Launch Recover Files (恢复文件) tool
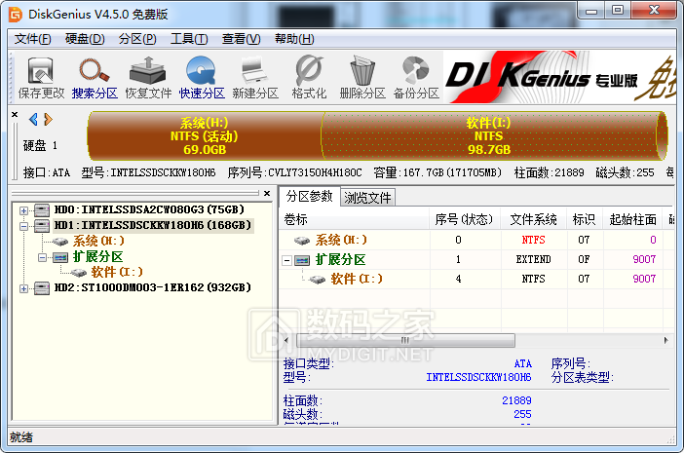Screen dimensions: 684x453 (x=148, y=78)
